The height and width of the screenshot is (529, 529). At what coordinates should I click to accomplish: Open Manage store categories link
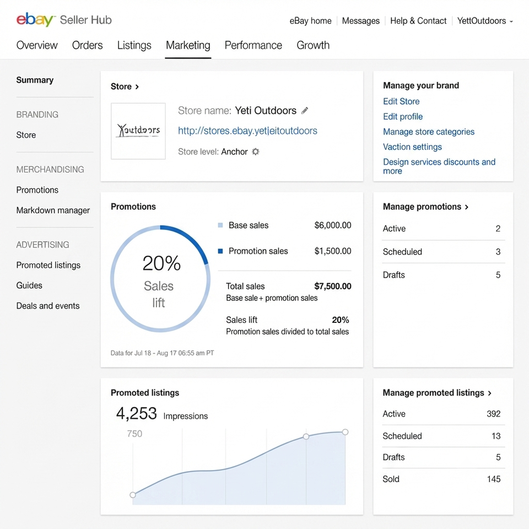point(429,132)
